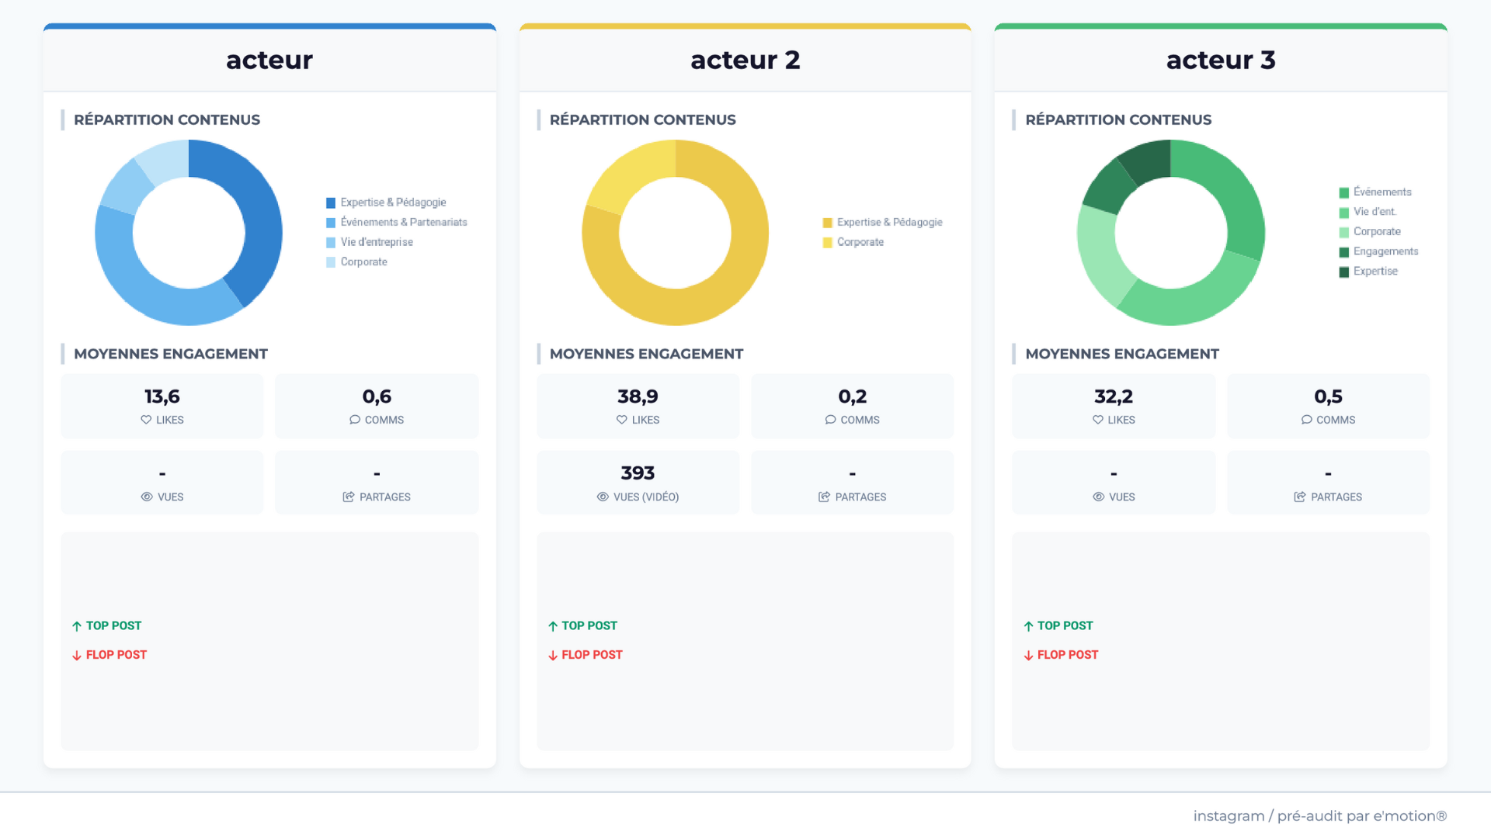Screen dimensions: 1491x838
Task: Click the Corporate yellow legend swatch
Action: 827,243
